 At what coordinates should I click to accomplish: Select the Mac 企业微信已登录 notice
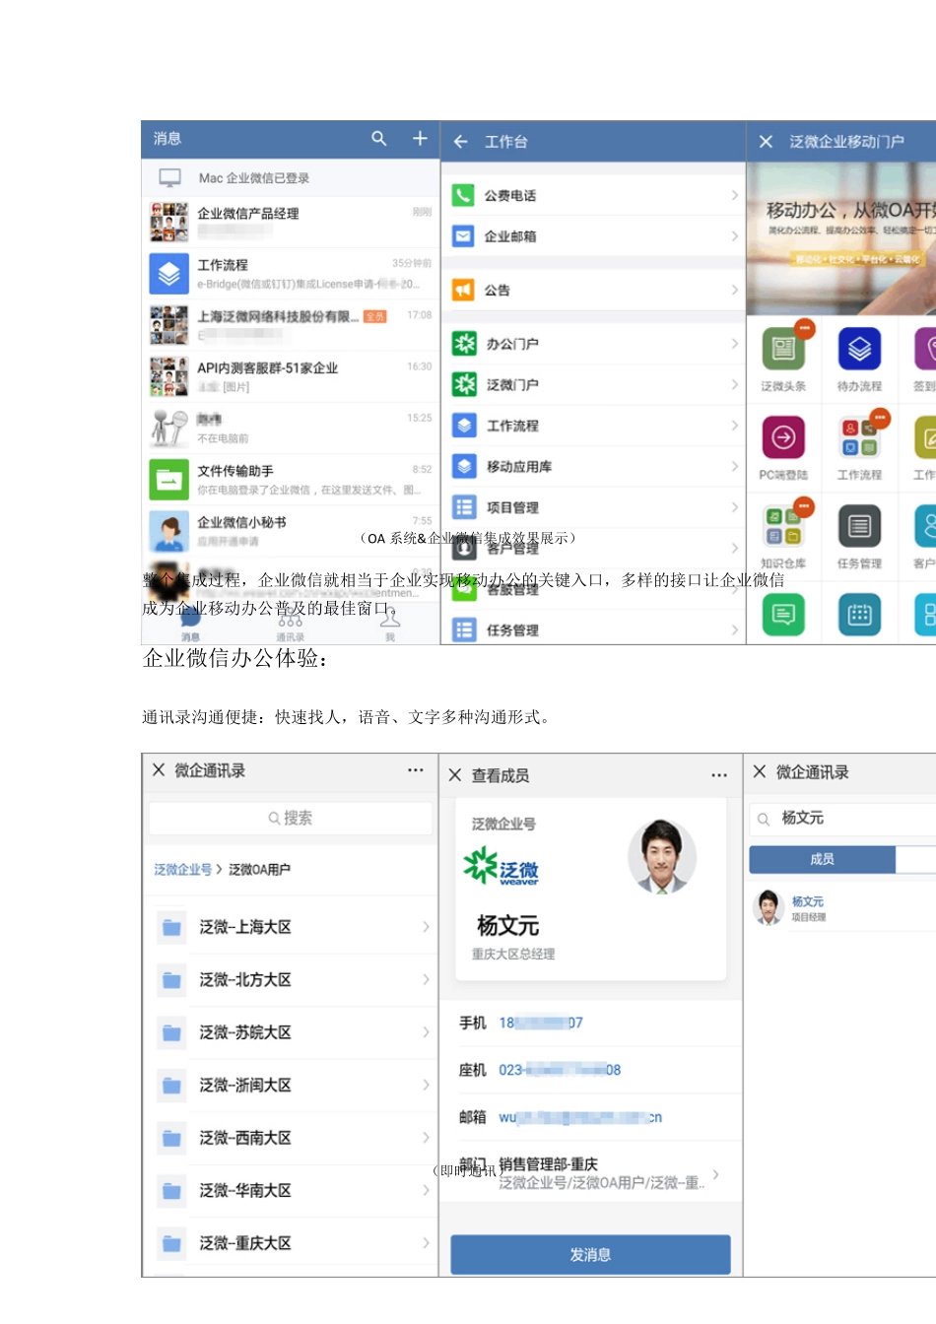pos(291,178)
